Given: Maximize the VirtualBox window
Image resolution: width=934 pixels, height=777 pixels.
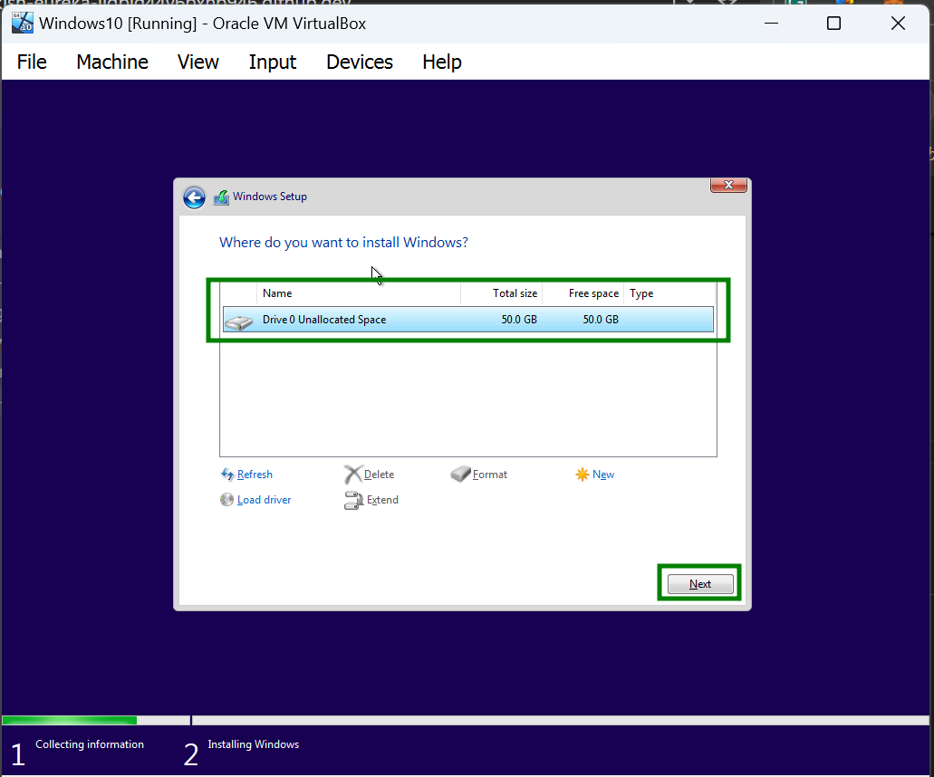Looking at the screenshot, I should tap(834, 24).
